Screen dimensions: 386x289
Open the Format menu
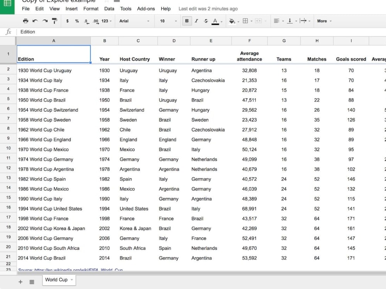pyautogui.click(x=91, y=9)
